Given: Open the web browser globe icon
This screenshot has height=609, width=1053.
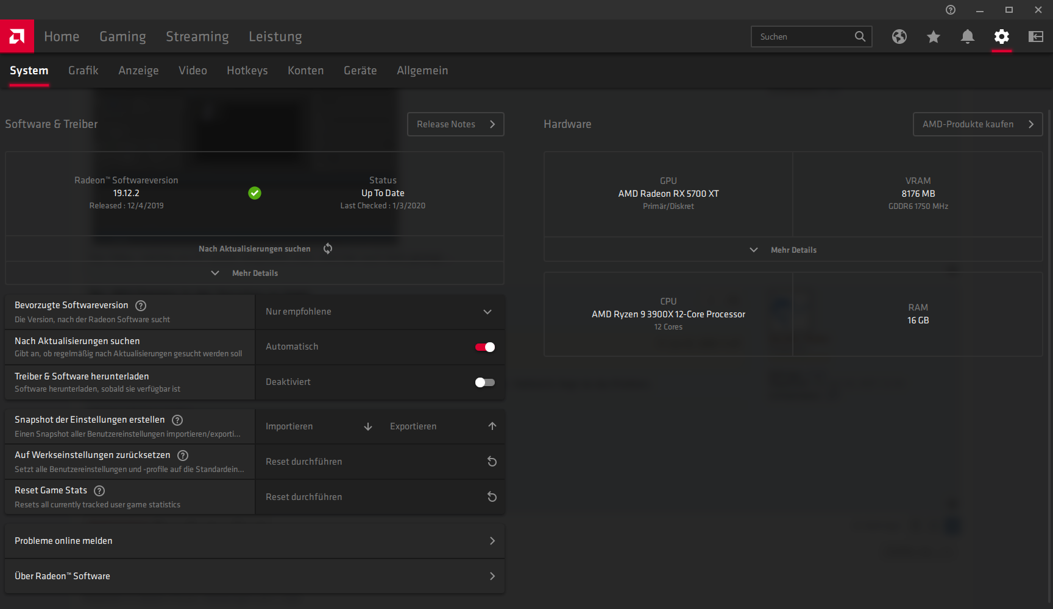Looking at the screenshot, I should pos(899,37).
